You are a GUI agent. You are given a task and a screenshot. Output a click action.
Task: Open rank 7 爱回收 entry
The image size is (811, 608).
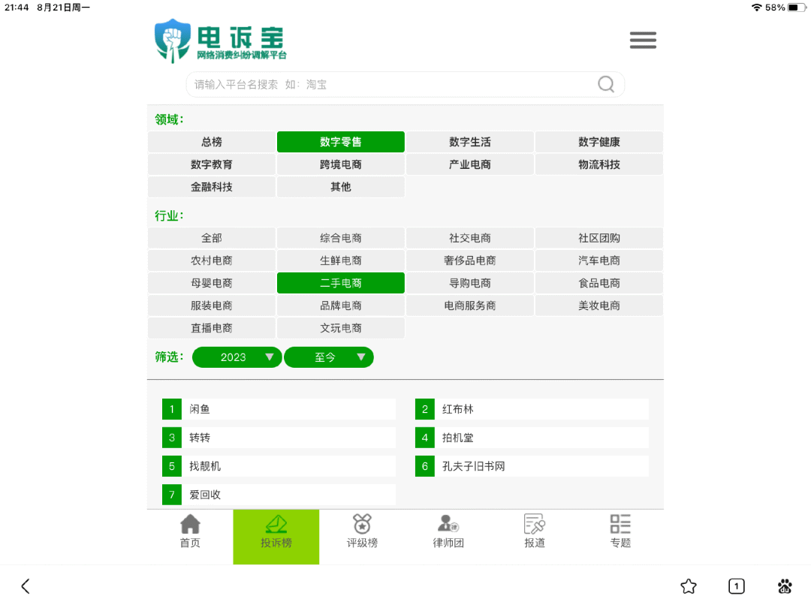[x=279, y=494]
